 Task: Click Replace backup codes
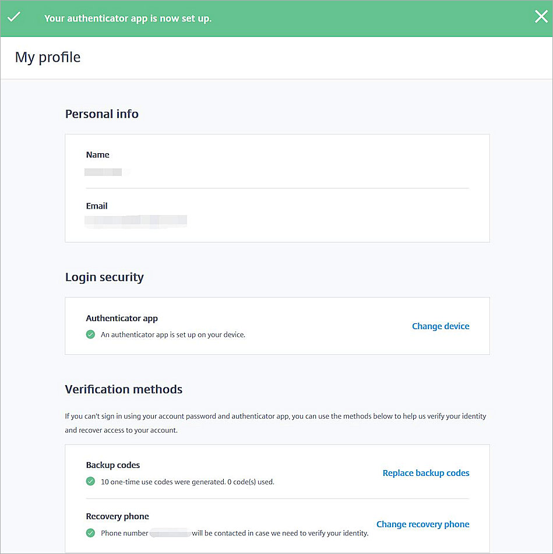(426, 473)
